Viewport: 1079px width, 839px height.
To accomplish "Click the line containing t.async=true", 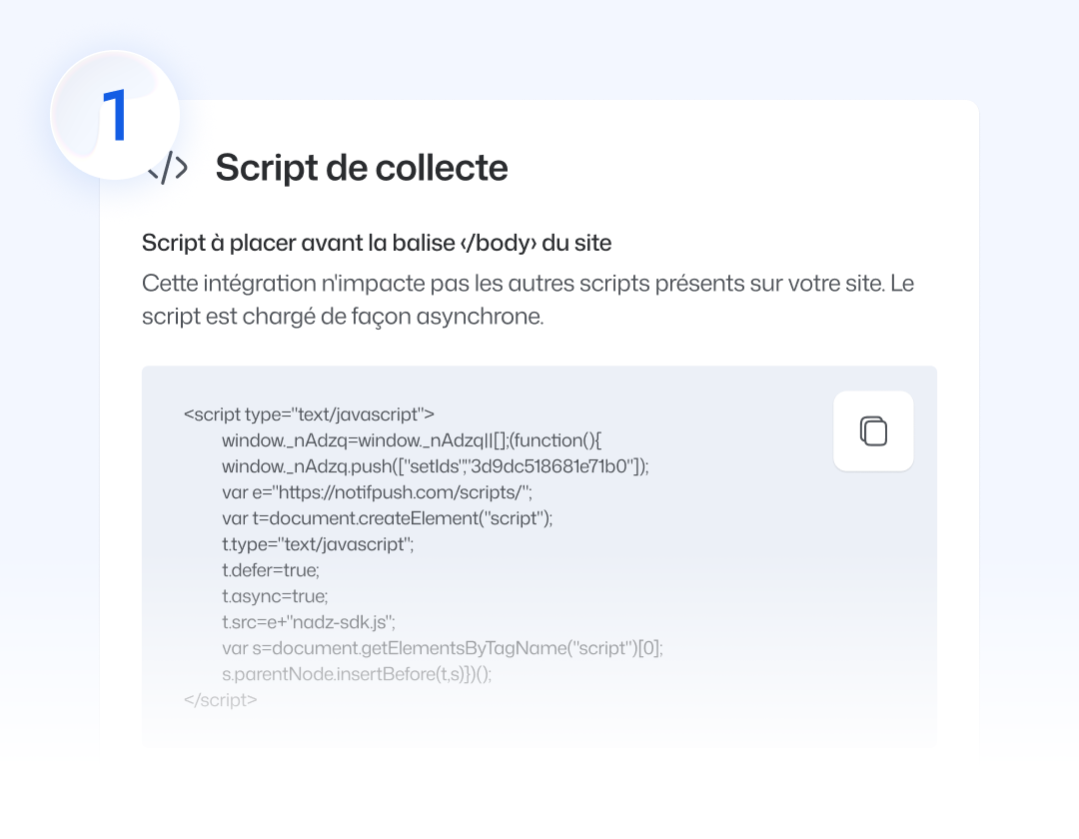I will tap(275, 596).
